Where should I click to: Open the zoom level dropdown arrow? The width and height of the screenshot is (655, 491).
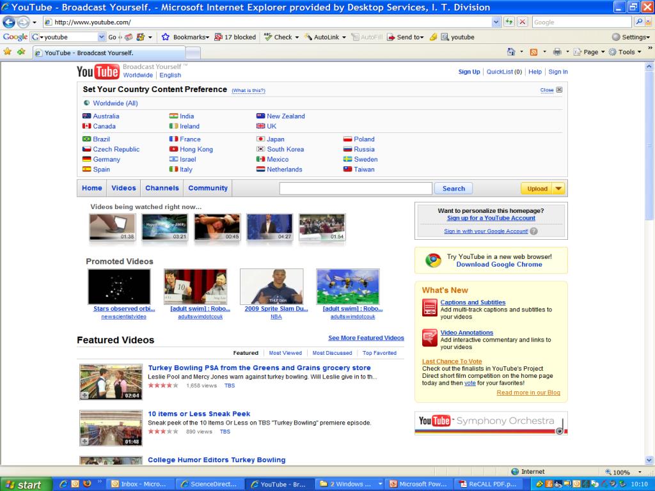pos(640,472)
